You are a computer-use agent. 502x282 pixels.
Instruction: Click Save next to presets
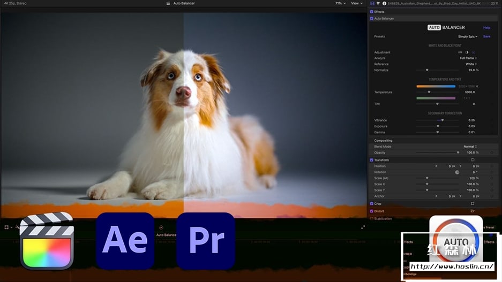point(486,36)
